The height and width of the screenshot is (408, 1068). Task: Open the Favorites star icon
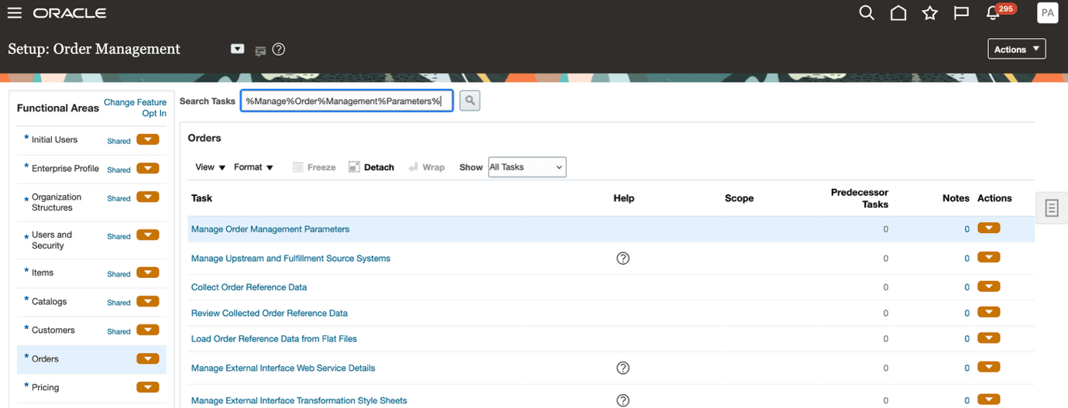(x=930, y=13)
